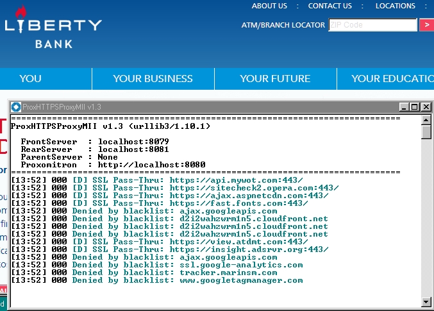Focus the ZIP Code input field
Viewport: 434px width, 311px height.
point(372,25)
